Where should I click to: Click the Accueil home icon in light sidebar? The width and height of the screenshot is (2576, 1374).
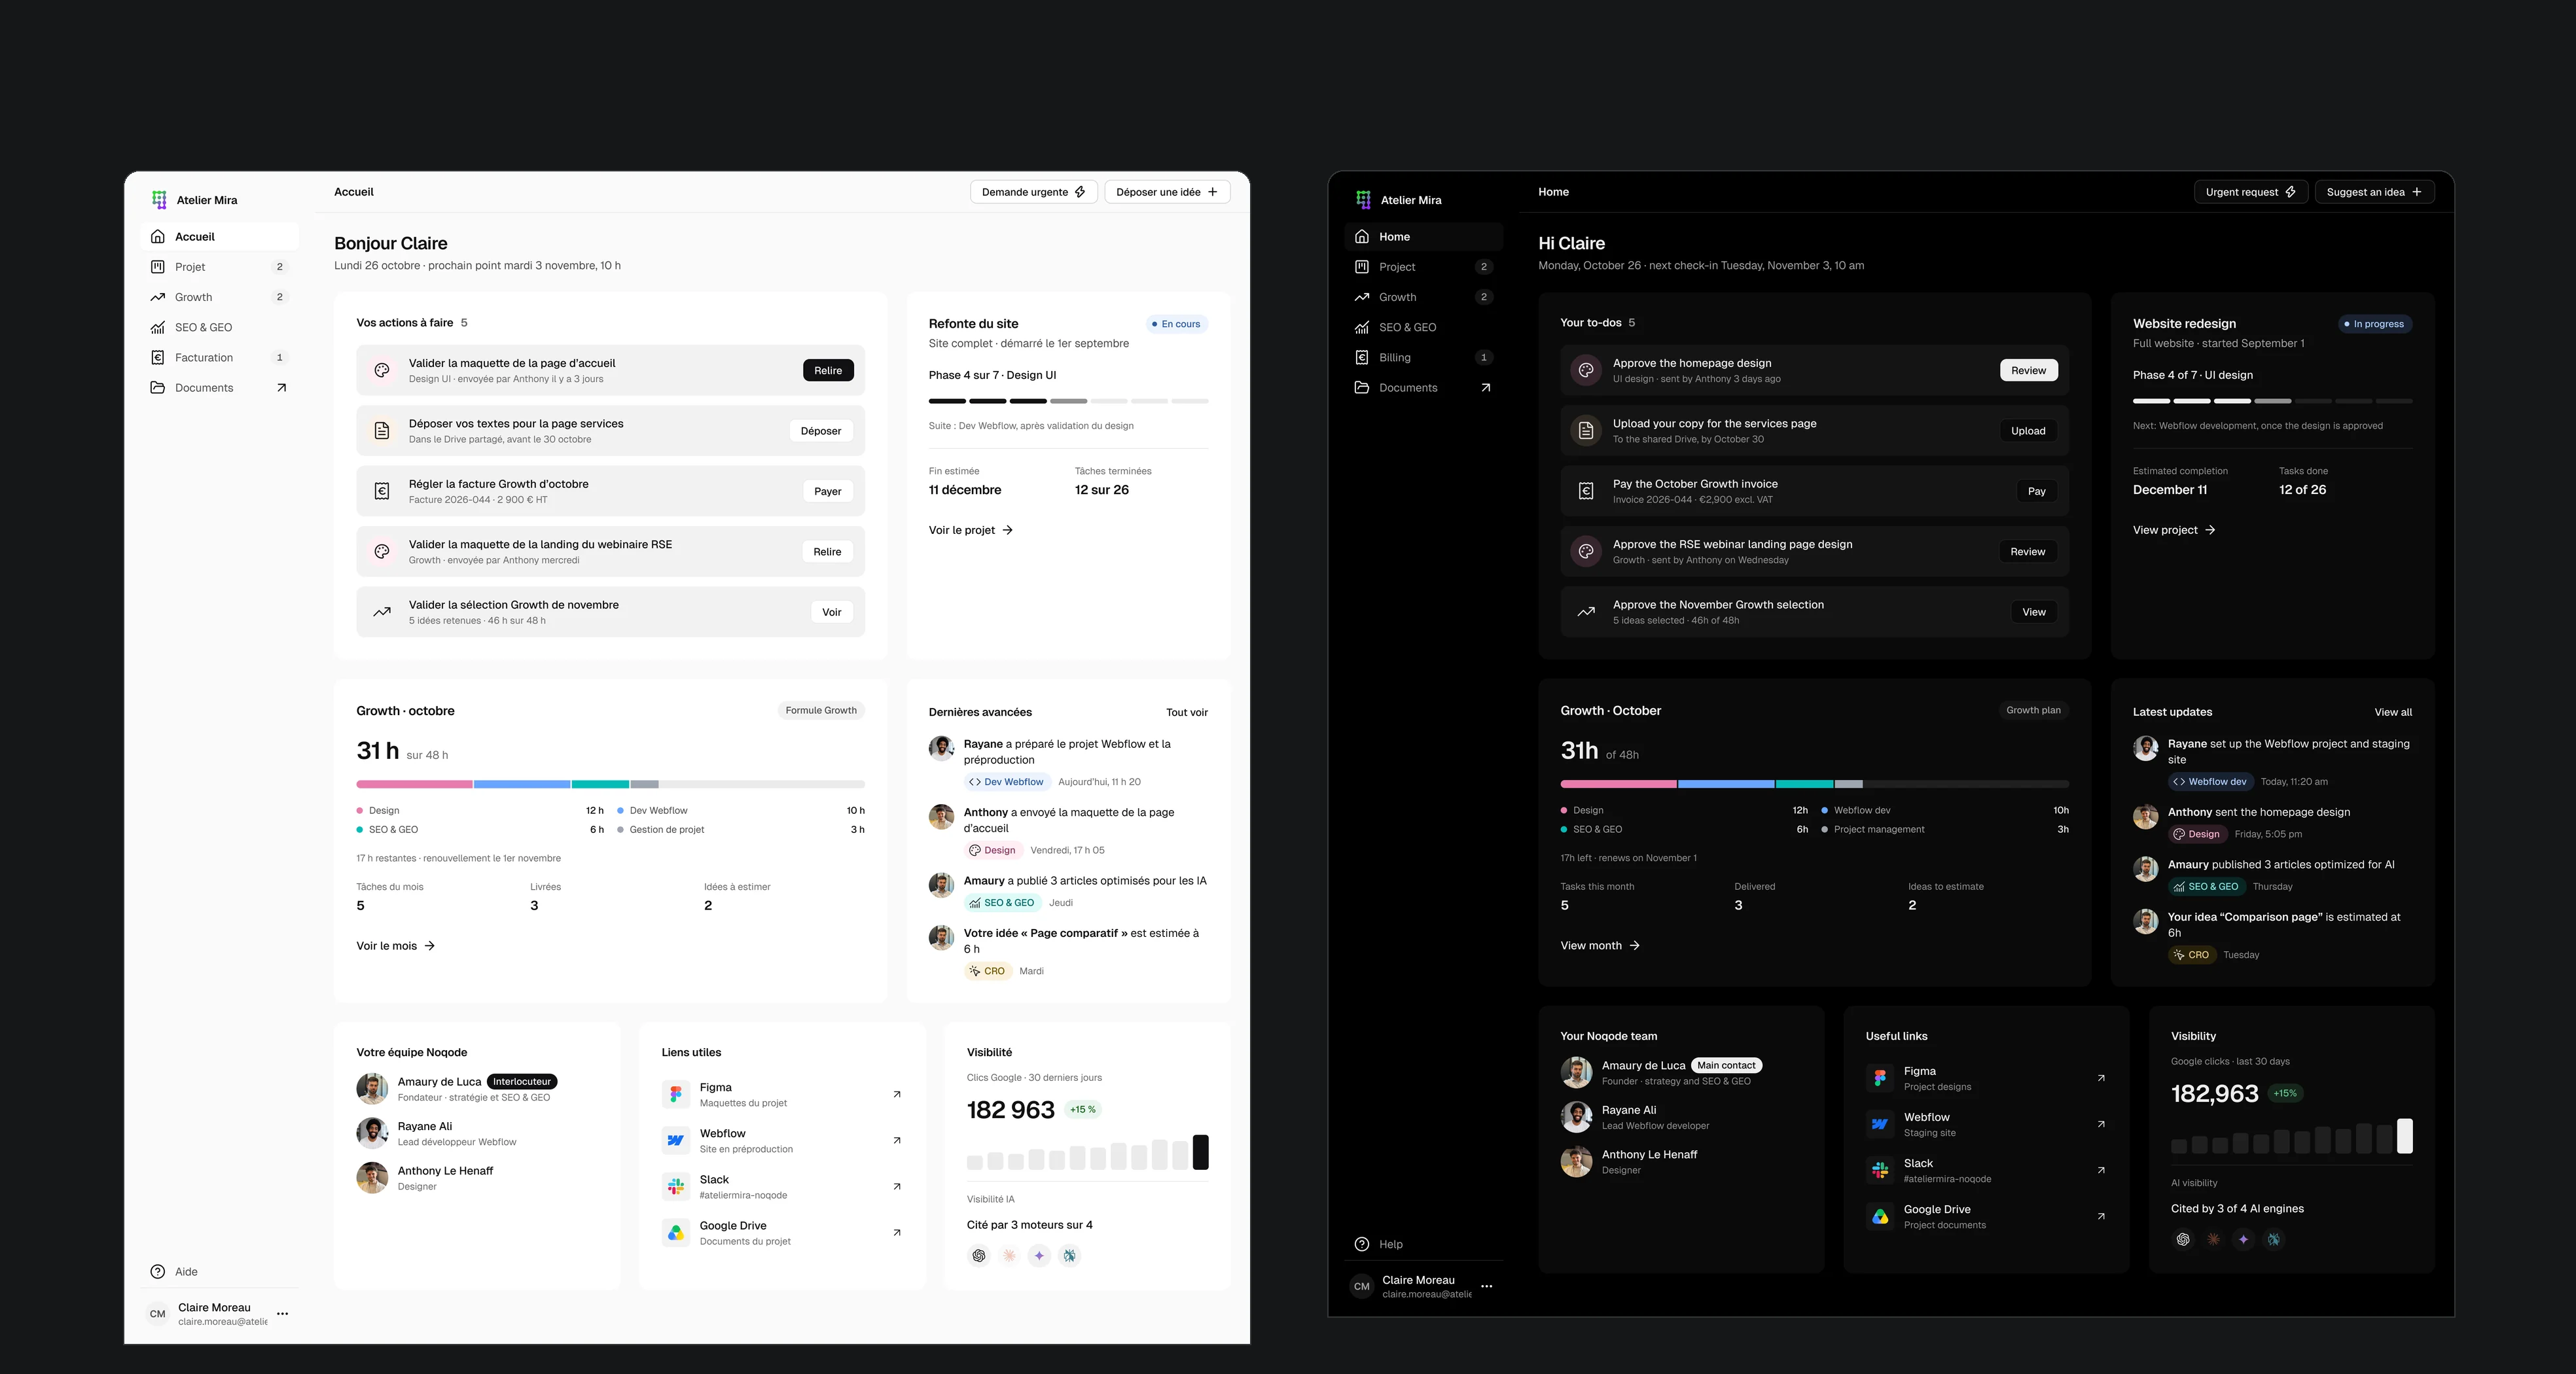[x=158, y=237]
